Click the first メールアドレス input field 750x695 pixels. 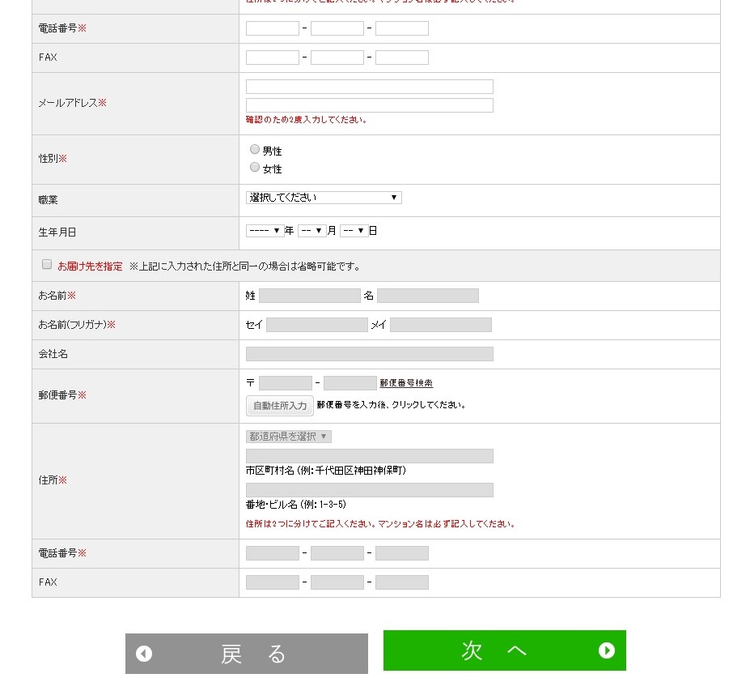point(370,87)
